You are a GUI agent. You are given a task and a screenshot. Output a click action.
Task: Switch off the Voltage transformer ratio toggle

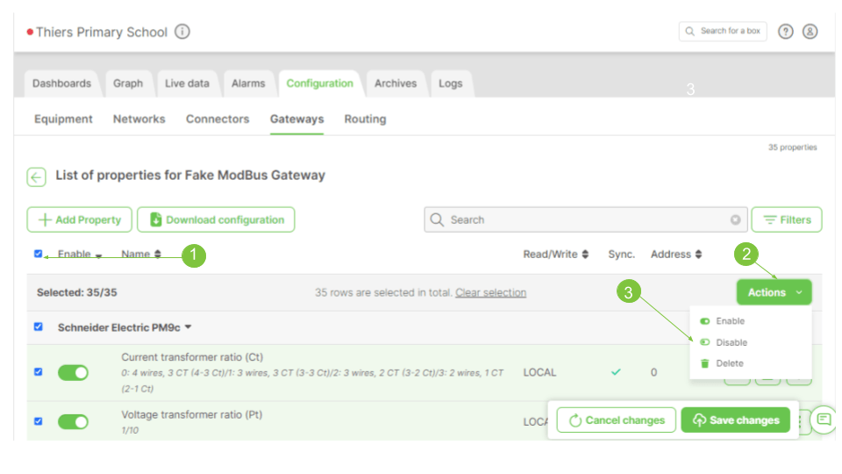coord(74,421)
